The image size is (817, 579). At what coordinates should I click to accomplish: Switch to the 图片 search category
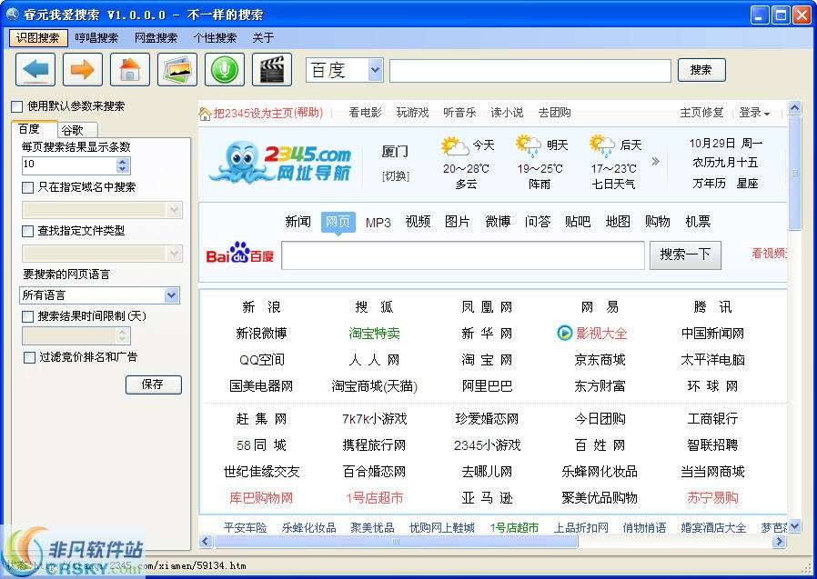tap(458, 222)
